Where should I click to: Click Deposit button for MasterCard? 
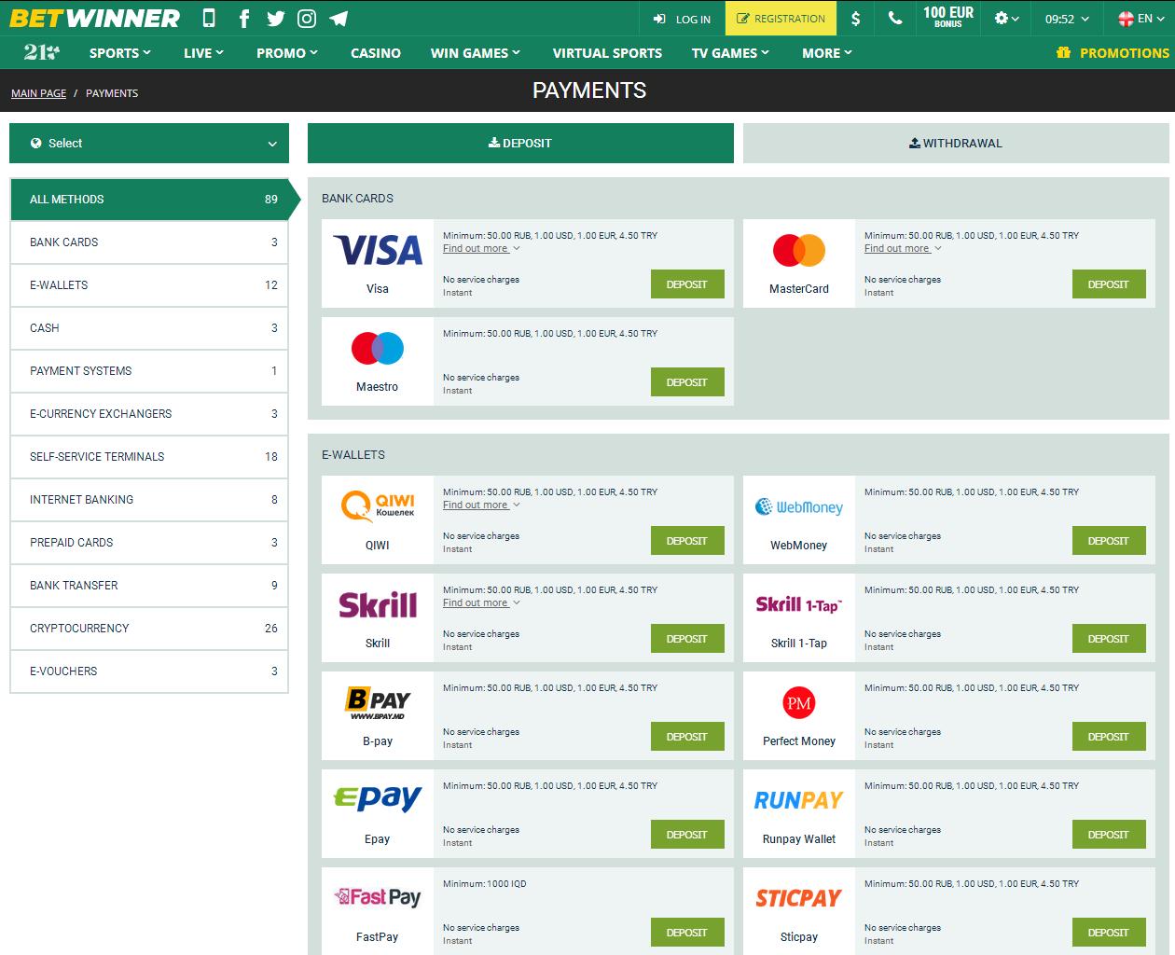point(1109,284)
